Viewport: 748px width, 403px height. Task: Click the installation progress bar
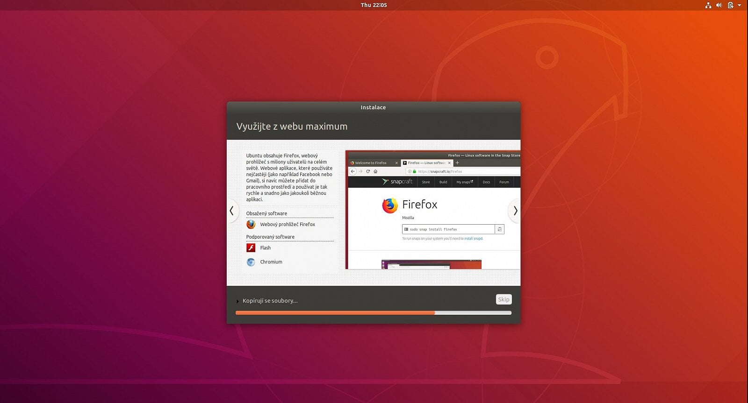point(374,313)
